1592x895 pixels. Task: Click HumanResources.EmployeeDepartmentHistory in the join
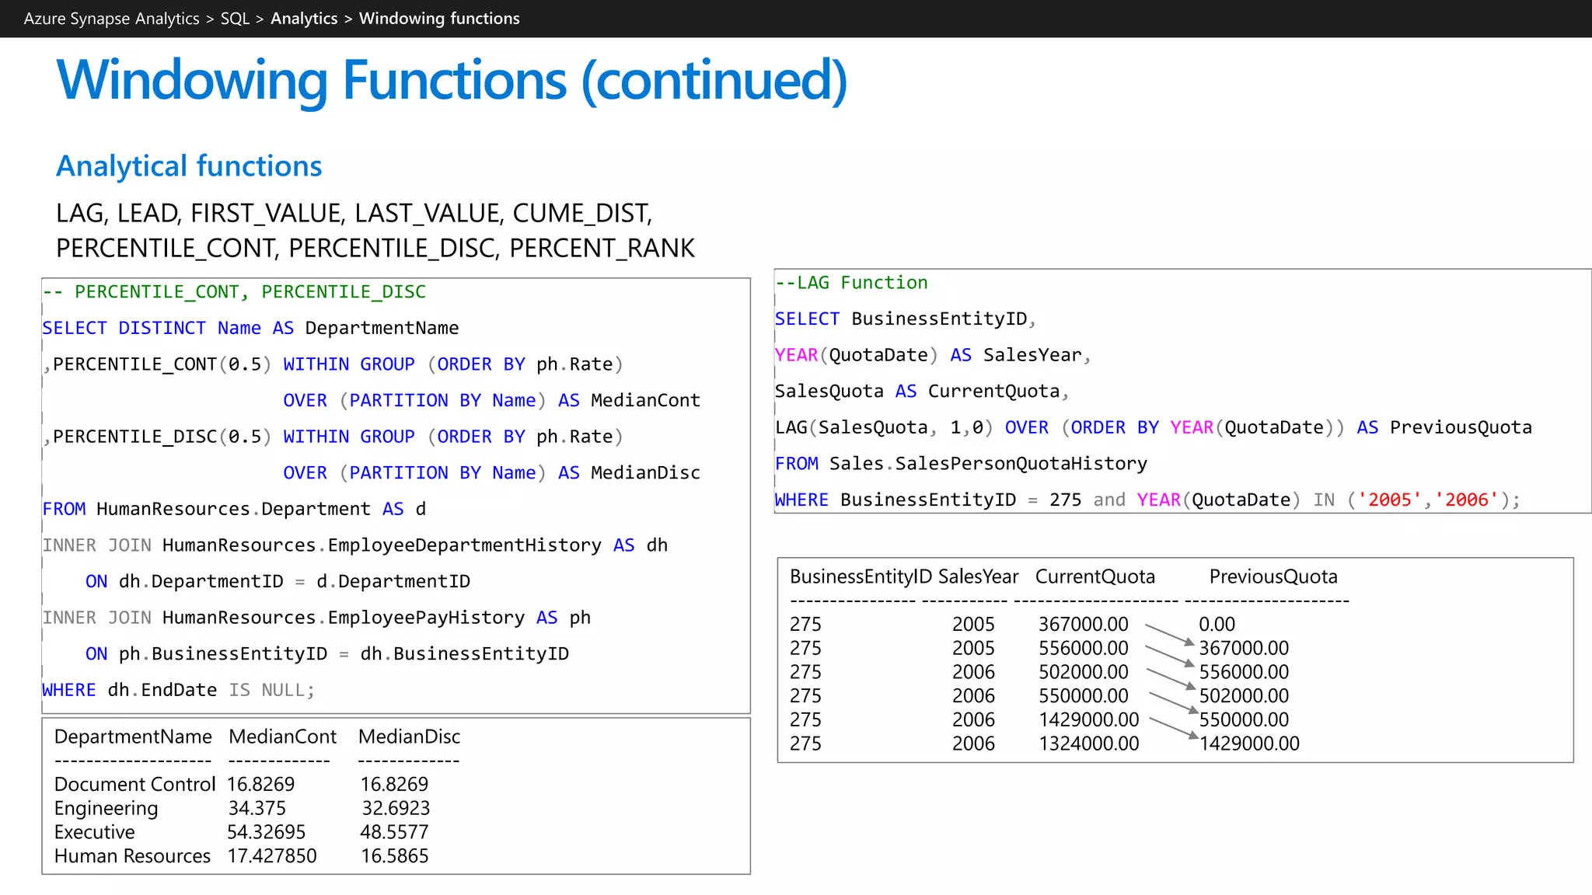[x=382, y=545]
